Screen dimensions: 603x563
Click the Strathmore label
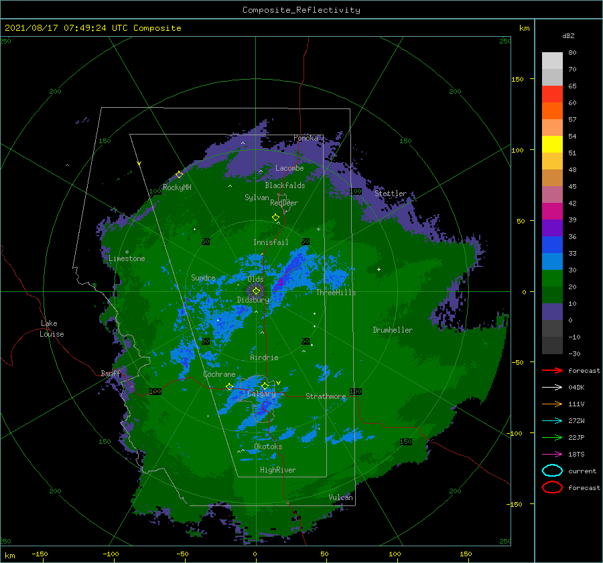tap(326, 396)
